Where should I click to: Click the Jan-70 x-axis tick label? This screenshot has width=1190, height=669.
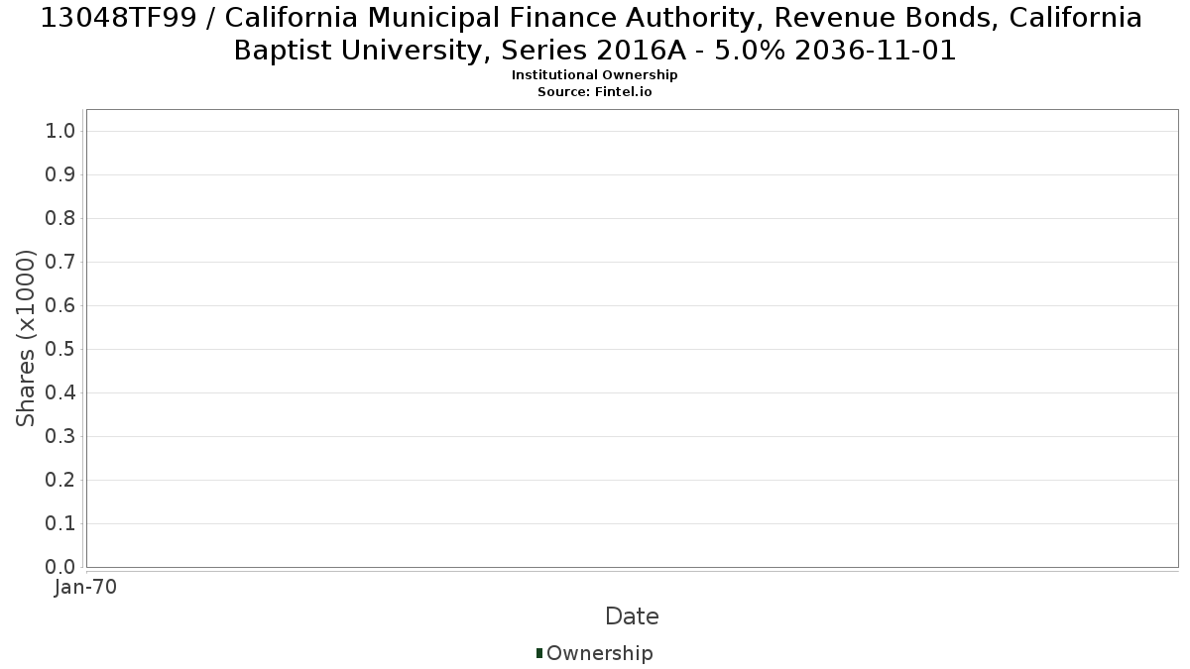pyautogui.click(x=86, y=588)
